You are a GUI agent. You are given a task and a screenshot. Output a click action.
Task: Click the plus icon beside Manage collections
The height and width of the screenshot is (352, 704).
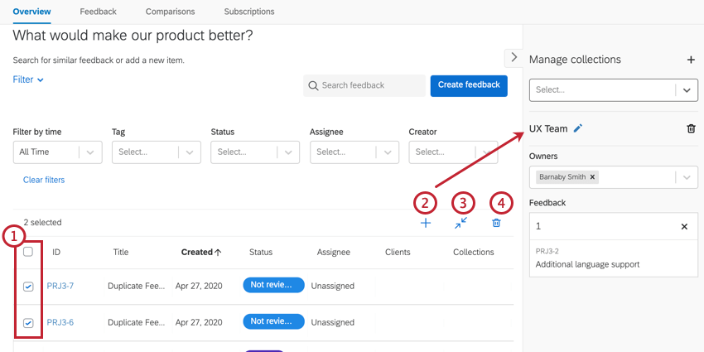(691, 60)
